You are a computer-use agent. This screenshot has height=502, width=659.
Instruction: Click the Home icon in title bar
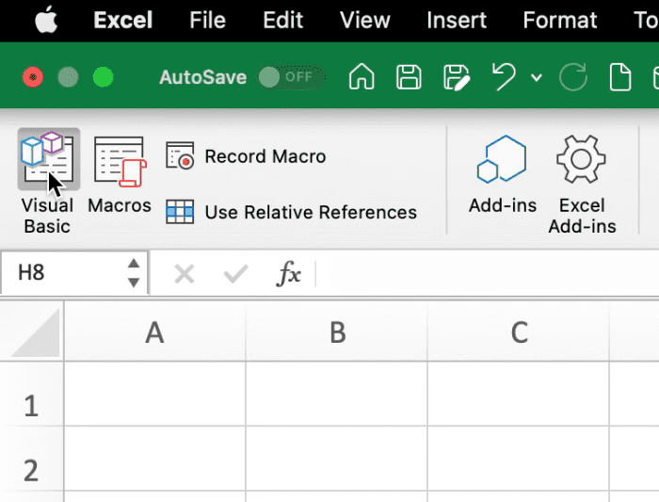pyautogui.click(x=362, y=77)
